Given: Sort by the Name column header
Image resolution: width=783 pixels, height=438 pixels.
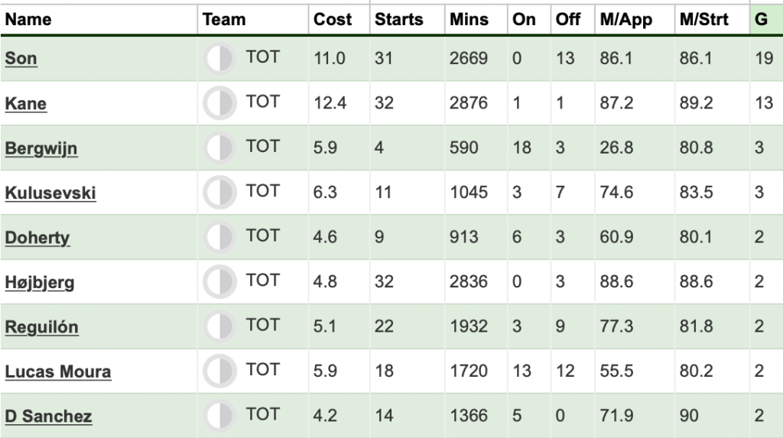Looking at the screenshot, I should click(x=28, y=19).
